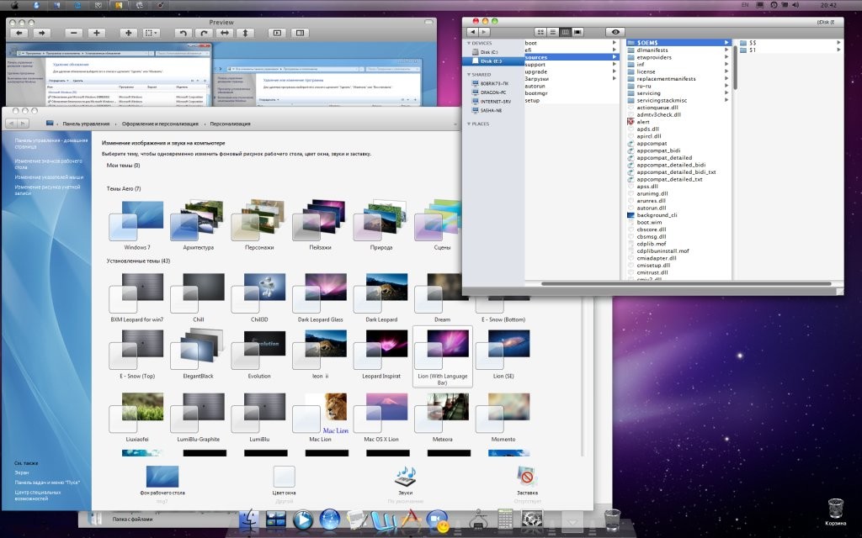The width and height of the screenshot is (862, 538).
Task: Start slideshow in Preview toolbar
Action: point(277,33)
